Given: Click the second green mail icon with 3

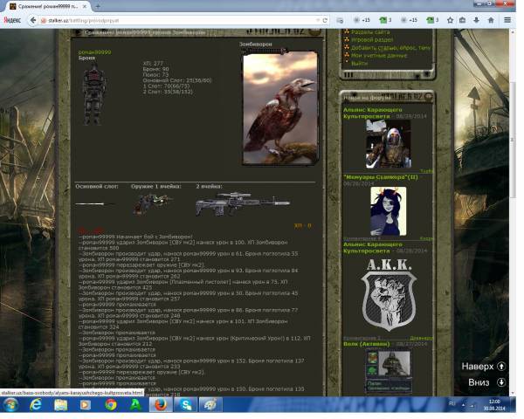Looking at the screenshot, I should [x=433, y=20].
